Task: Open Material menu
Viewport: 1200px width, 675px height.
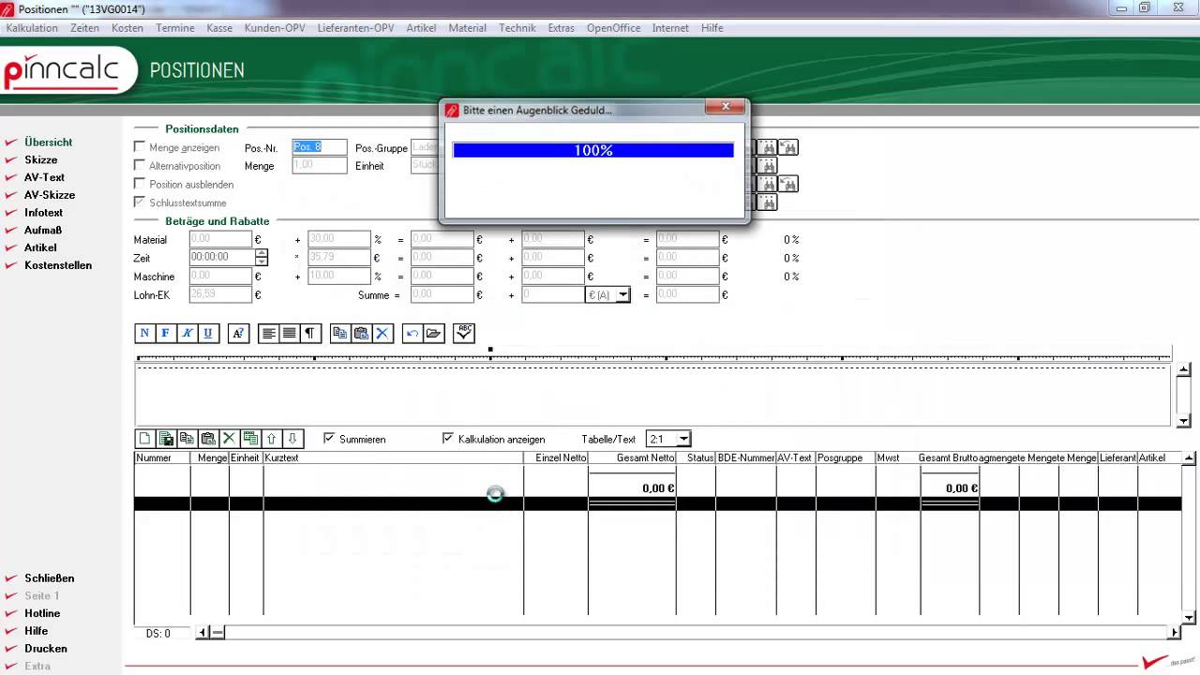Action: tap(467, 28)
